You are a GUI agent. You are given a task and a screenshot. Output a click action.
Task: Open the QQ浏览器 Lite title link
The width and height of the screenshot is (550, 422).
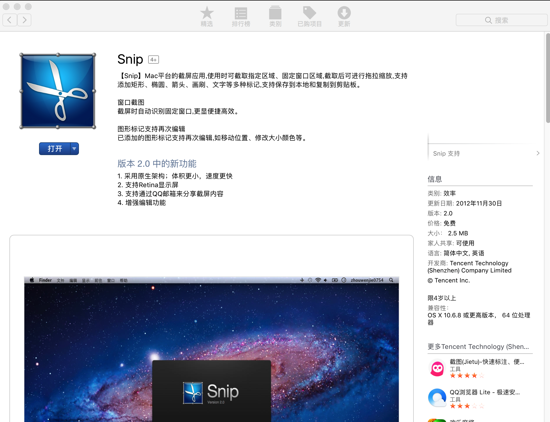tap(484, 392)
